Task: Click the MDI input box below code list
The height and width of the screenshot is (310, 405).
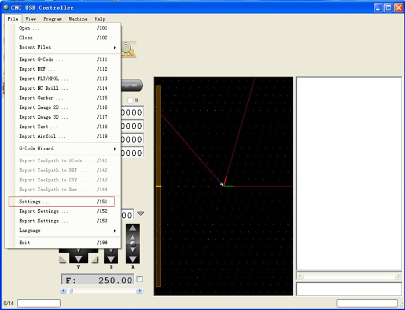Action: [x=349, y=289]
